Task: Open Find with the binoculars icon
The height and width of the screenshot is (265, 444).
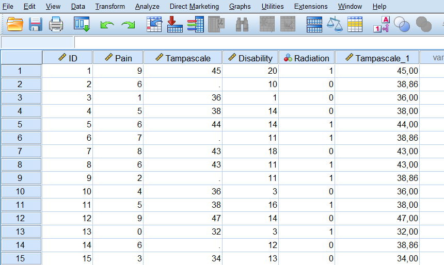Action: 242,24
